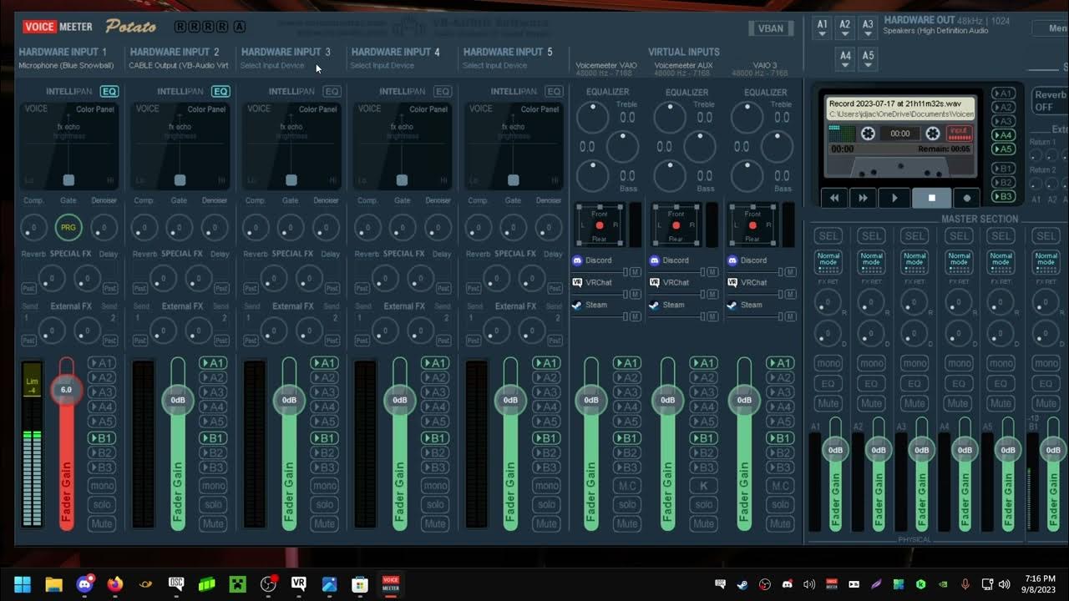This screenshot has width=1069, height=601.
Task: Open the VR app in taskbar
Action: [x=298, y=584]
